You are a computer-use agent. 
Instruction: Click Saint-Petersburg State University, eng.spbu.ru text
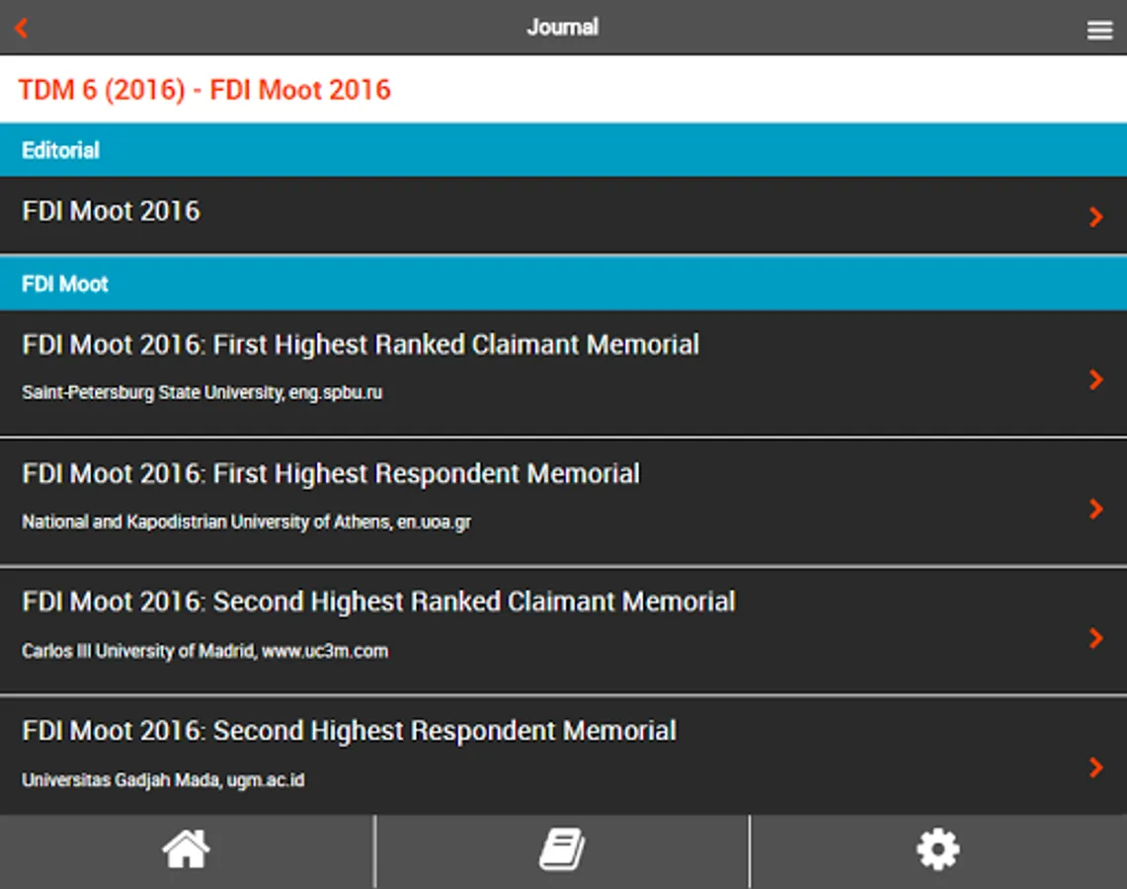pyautogui.click(x=201, y=392)
